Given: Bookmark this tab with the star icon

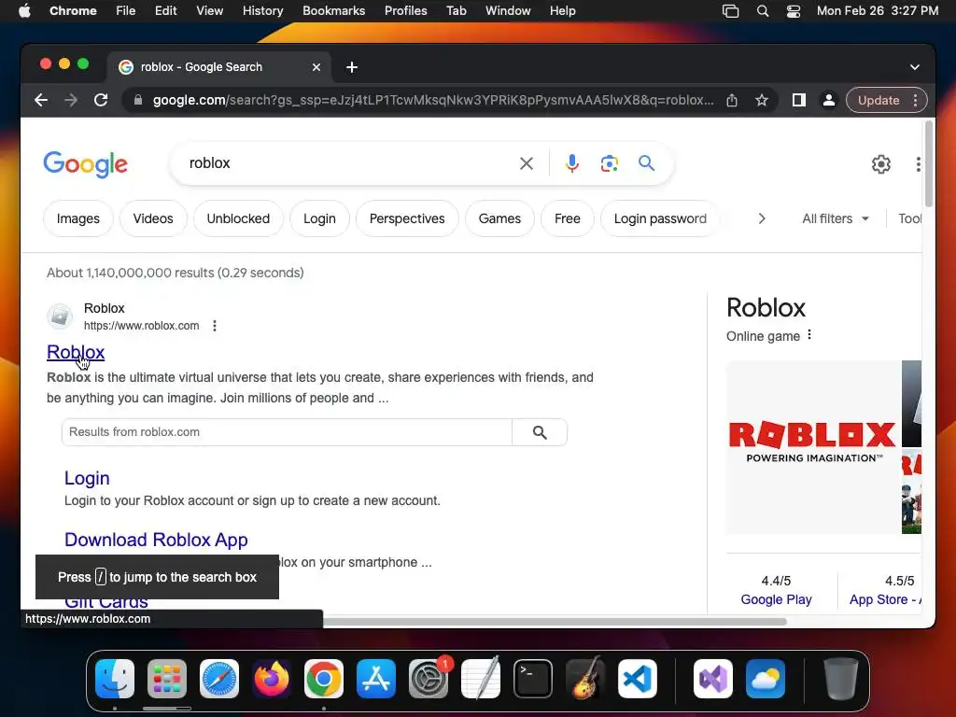Looking at the screenshot, I should click(x=762, y=100).
